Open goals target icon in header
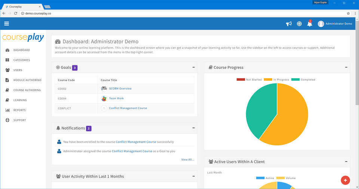 click(299, 24)
